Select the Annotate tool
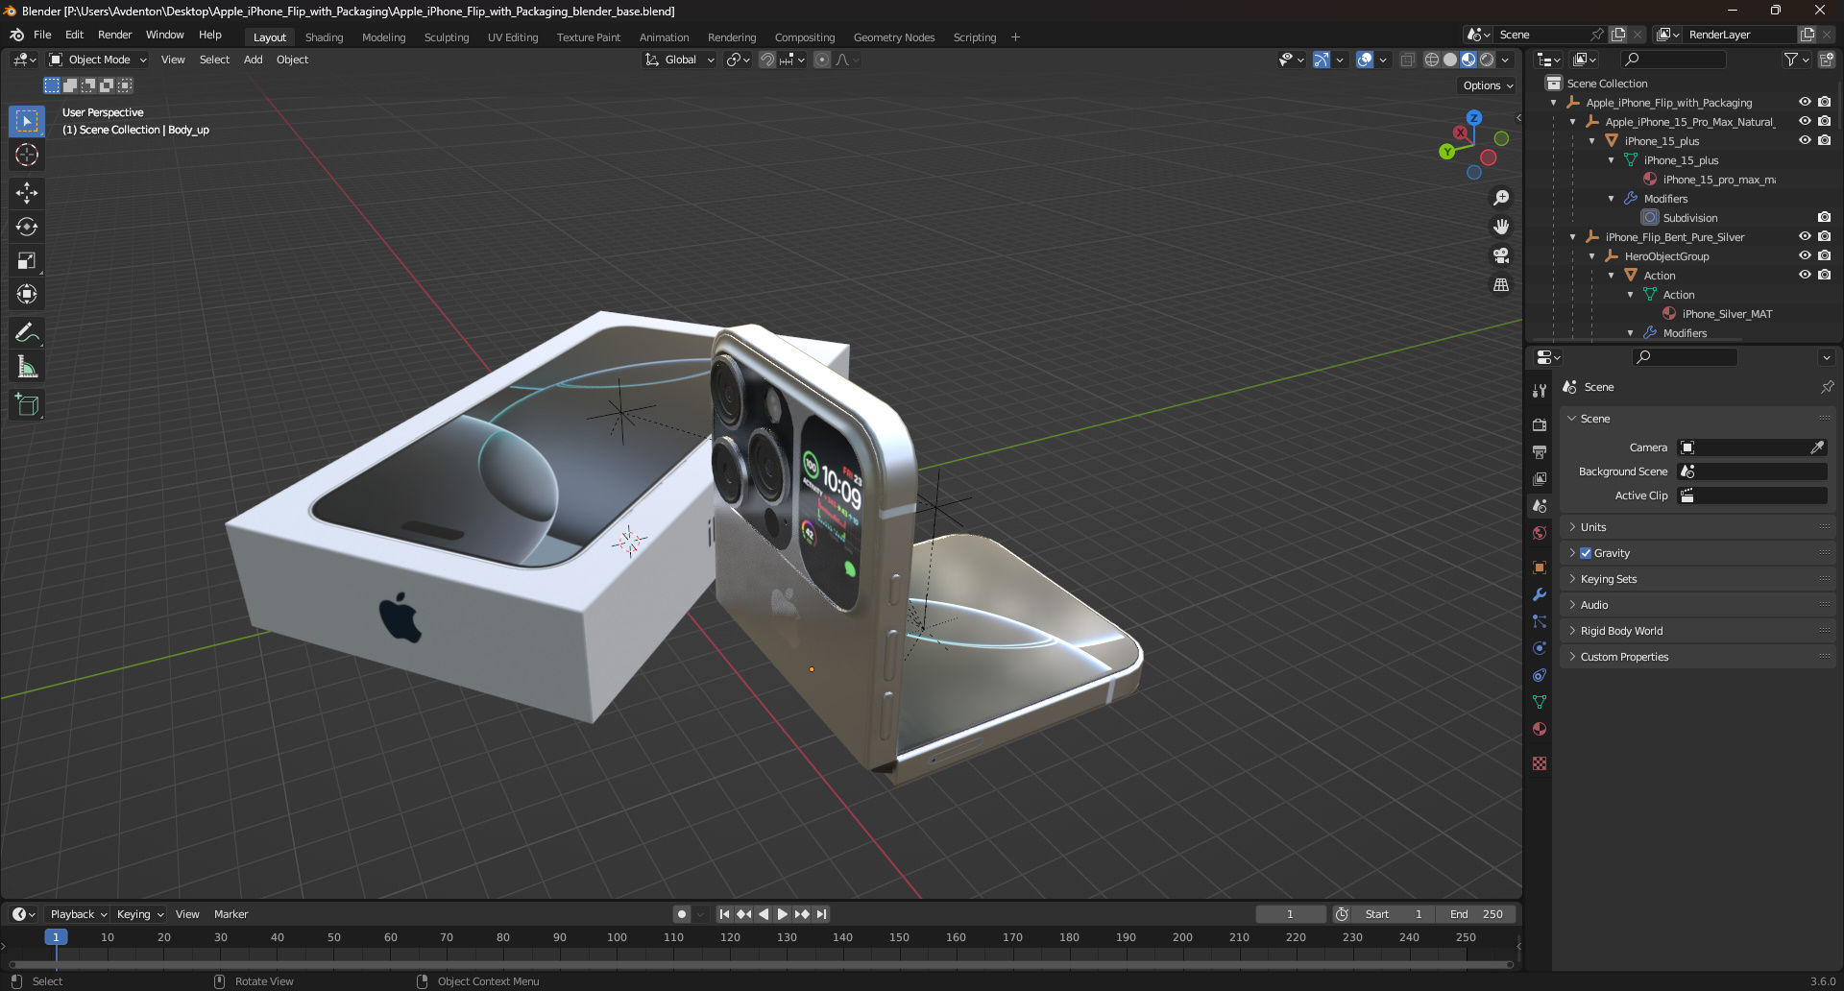 point(27,333)
